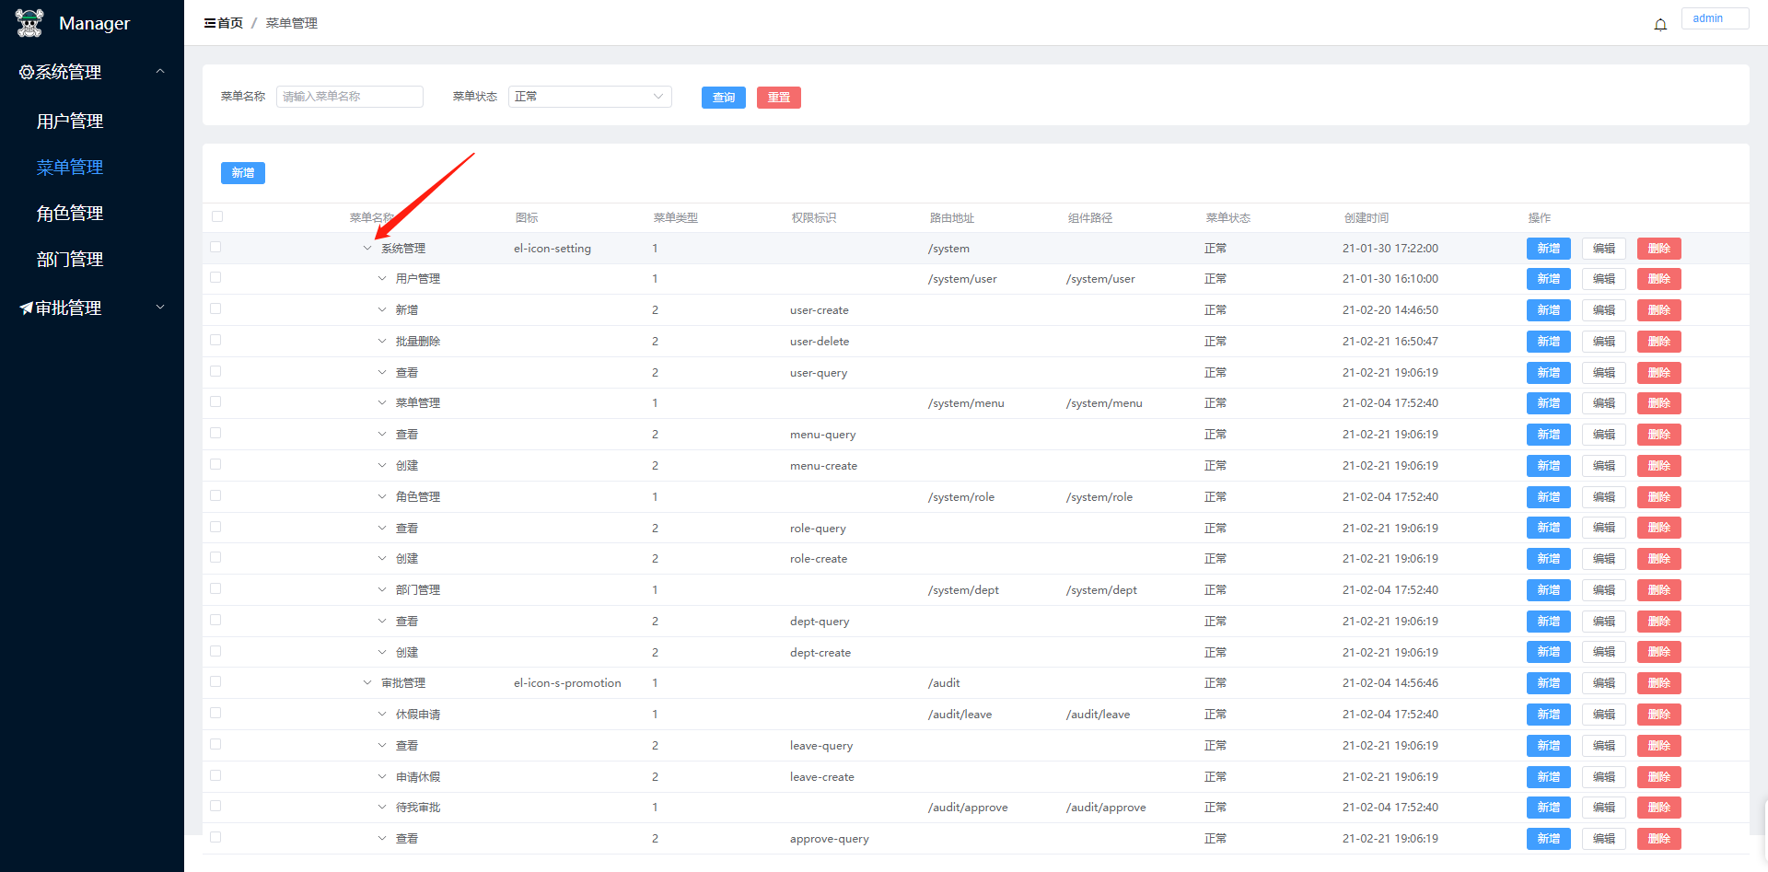The height and width of the screenshot is (872, 1768).
Task: Check the 审批管理 table row checkbox
Action: coord(215,681)
